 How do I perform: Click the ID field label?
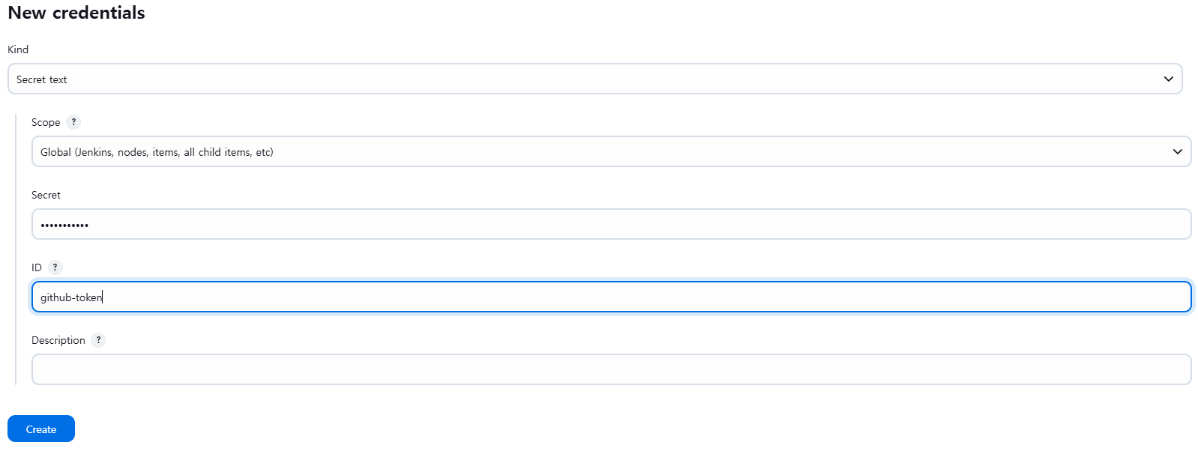(37, 267)
